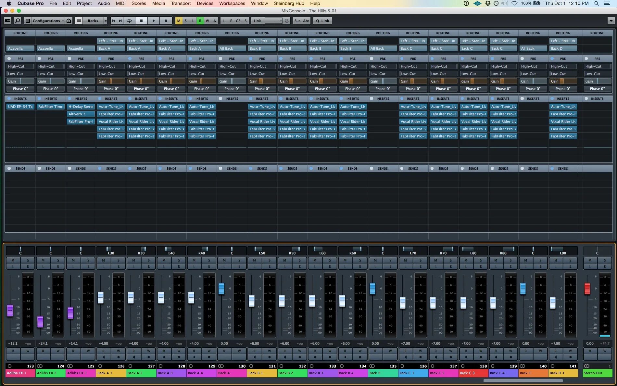The image size is (617, 386).
Task: Open UAD EP-34 insert slot
Action: pyautogui.click(x=20, y=107)
